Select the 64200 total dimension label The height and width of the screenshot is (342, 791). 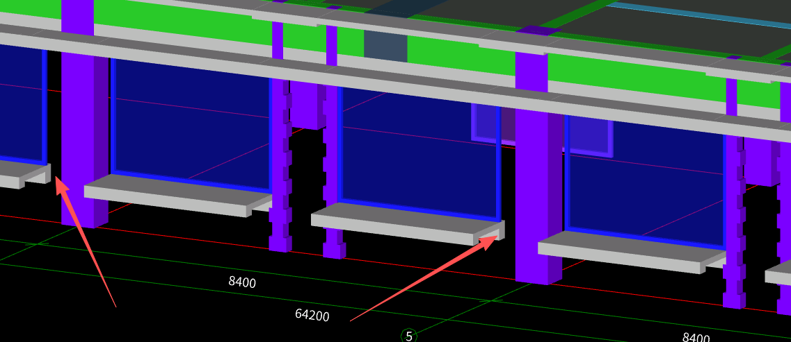(312, 315)
